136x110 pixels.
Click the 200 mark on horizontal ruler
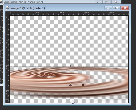[37, 13]
